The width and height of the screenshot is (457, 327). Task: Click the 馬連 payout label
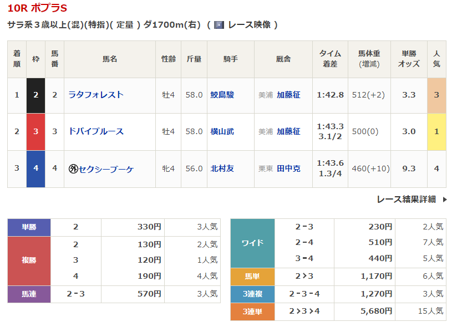click(x=29, y=294)
